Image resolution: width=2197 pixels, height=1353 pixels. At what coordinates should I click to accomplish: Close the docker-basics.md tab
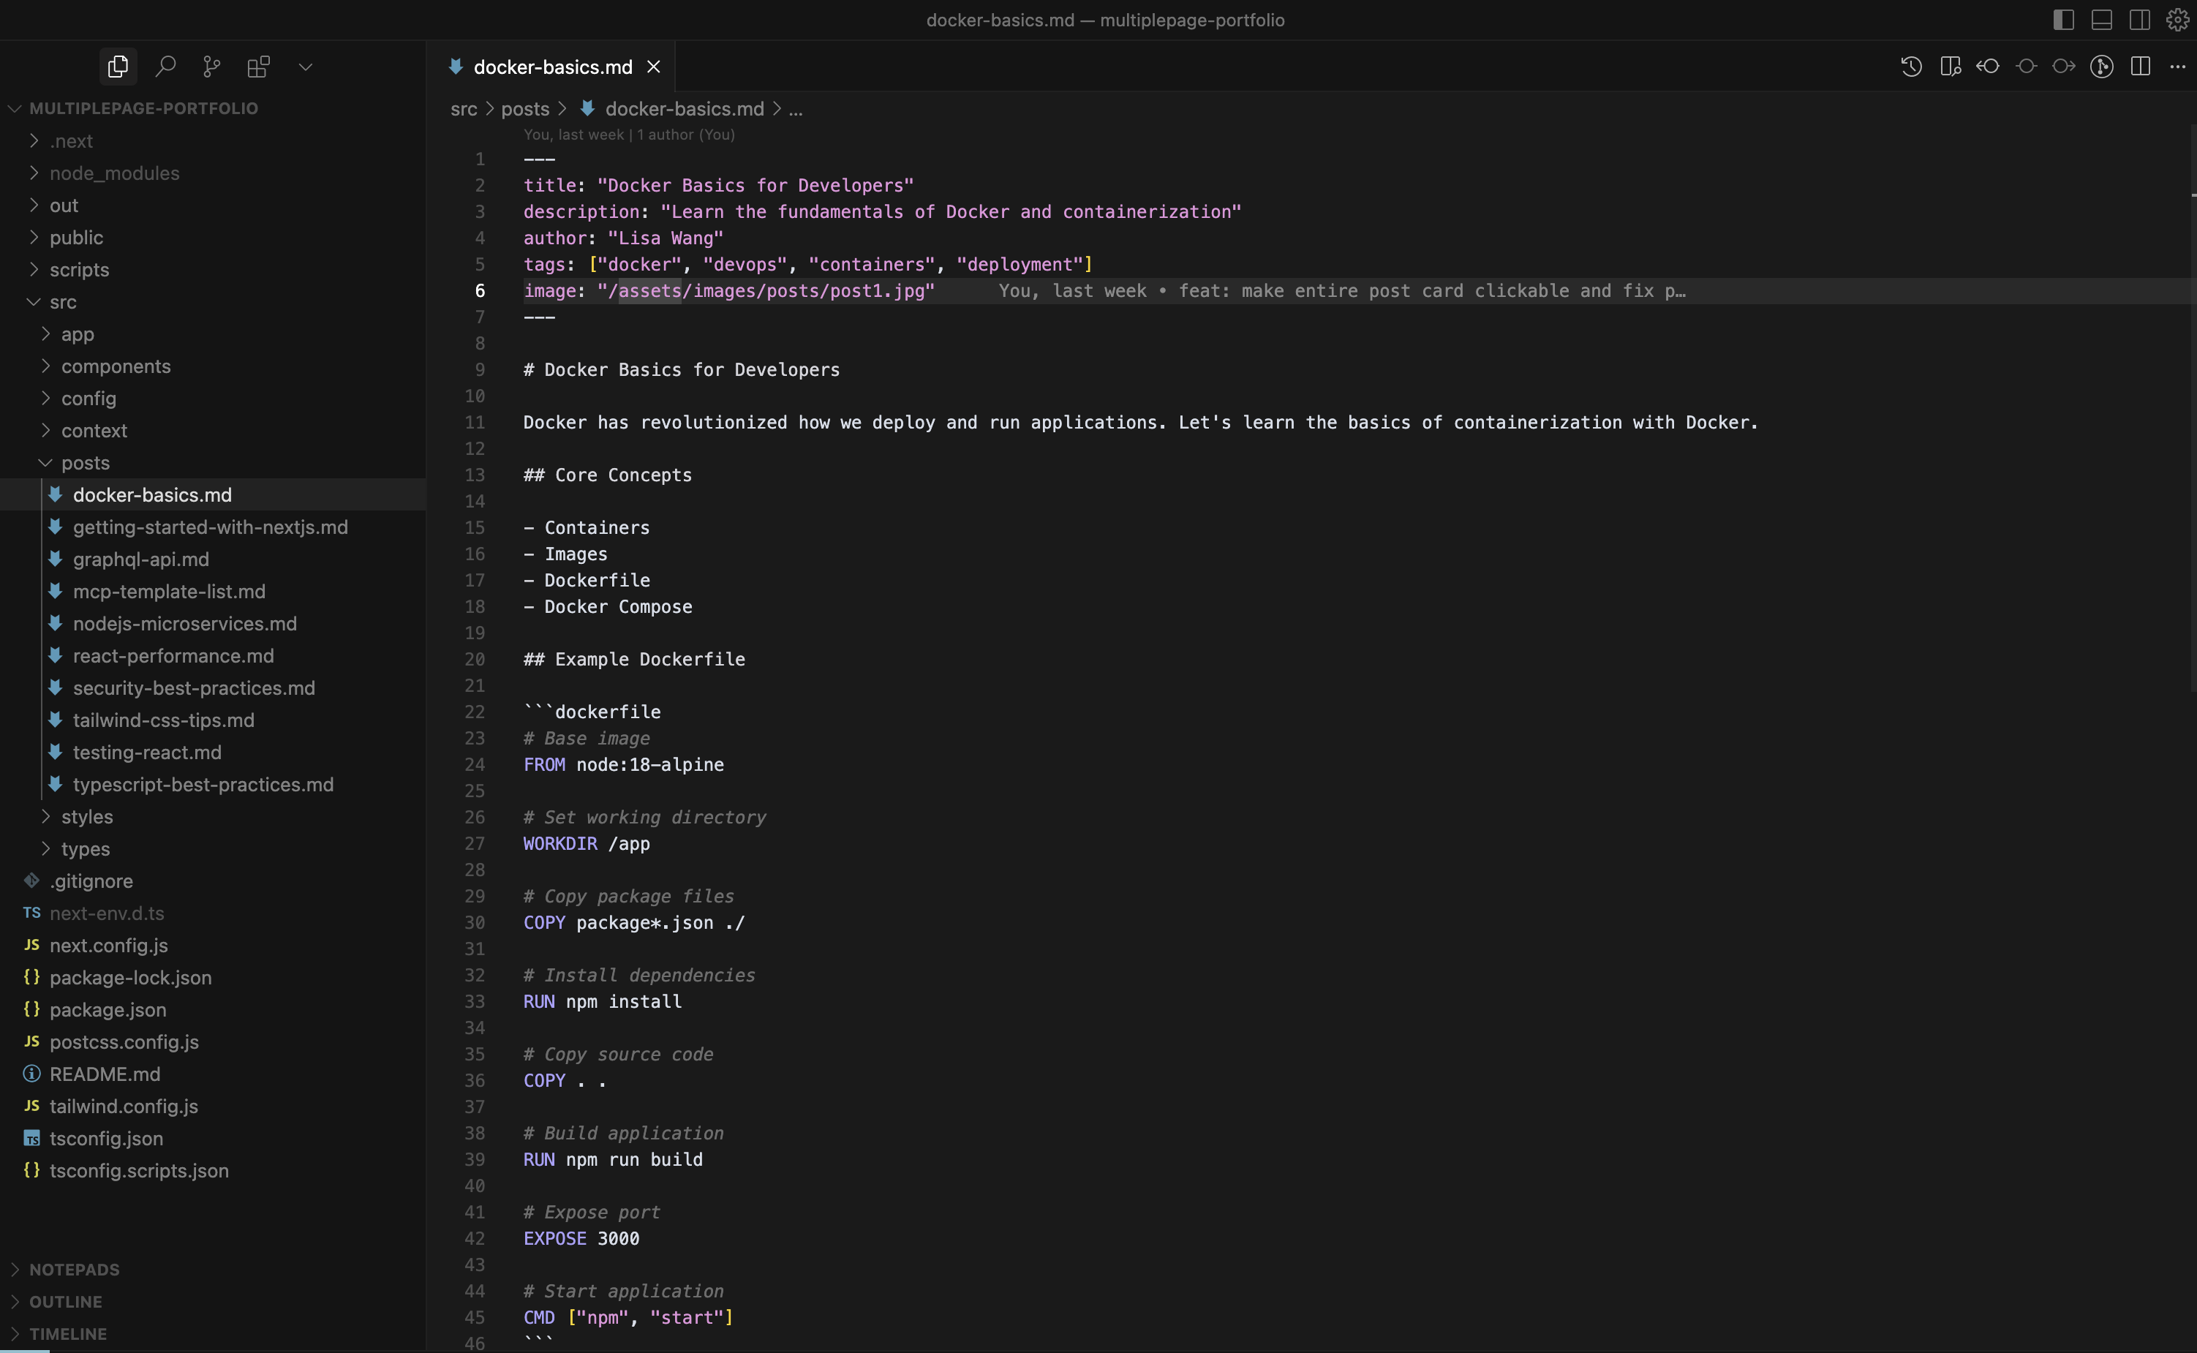pyautogui.click(x=654, y=67)
